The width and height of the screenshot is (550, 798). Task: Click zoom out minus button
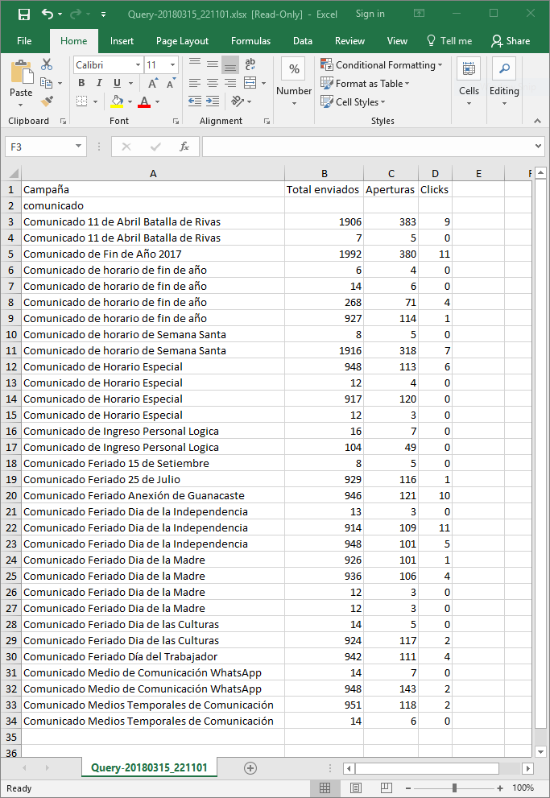[408, 788]
